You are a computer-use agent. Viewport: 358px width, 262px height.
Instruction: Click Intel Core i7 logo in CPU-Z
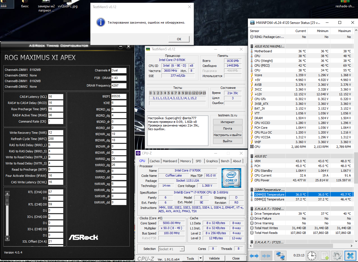coord(231,178)
